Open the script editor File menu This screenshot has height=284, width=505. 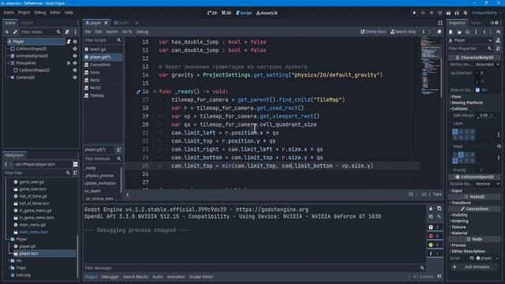click(x=88, y=32)
